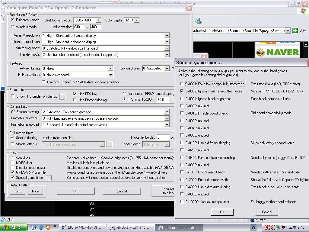The width and height of the screenshot is (309, 232).
Task: Select Auto-detect FPS/Frame skipping limit radio
Action: (x=124, y=94)
